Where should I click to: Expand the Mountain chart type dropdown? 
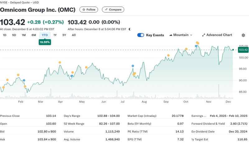(181, 35)
